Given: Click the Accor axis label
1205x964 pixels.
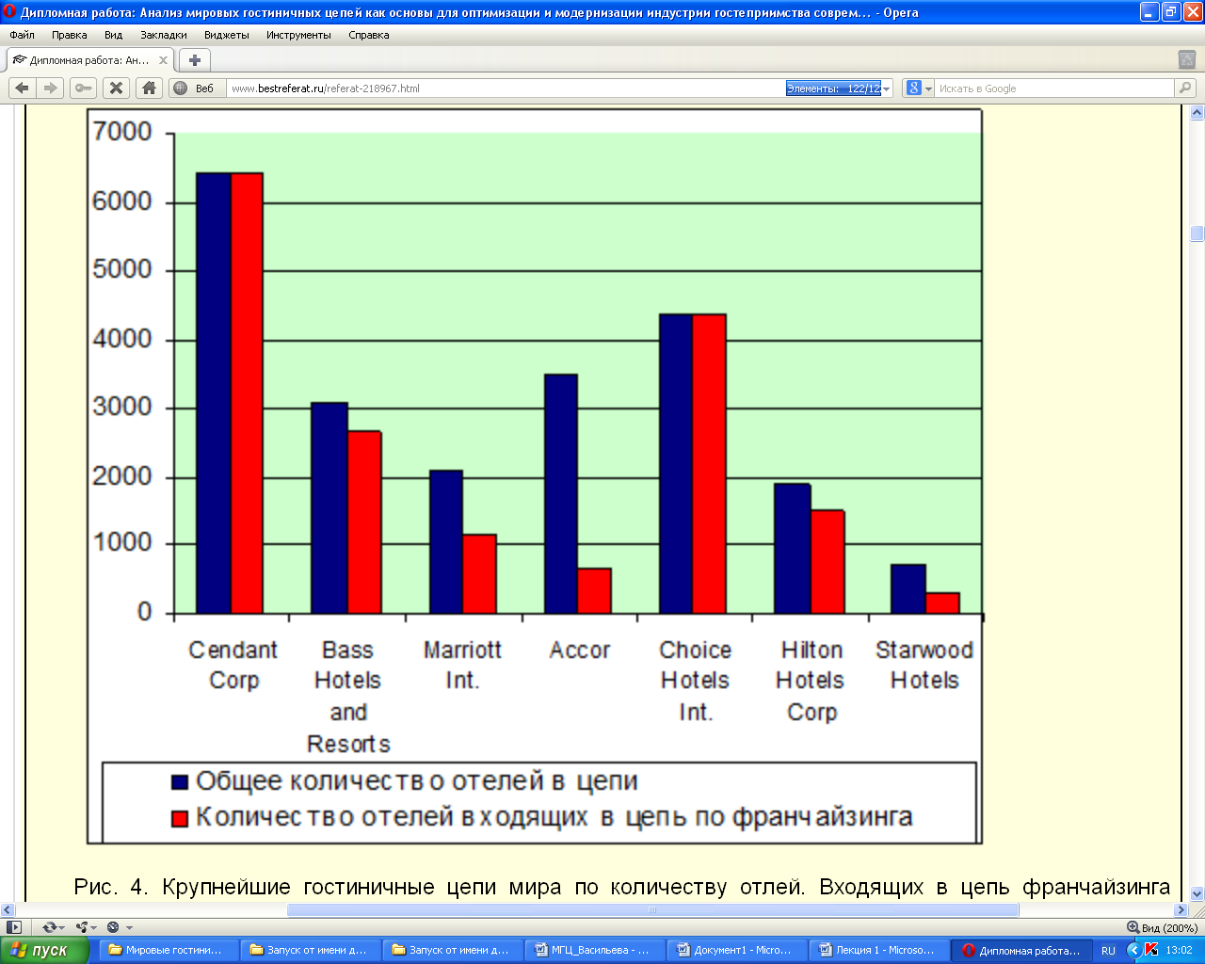Looking at the screenshot, I should (580, 651).
